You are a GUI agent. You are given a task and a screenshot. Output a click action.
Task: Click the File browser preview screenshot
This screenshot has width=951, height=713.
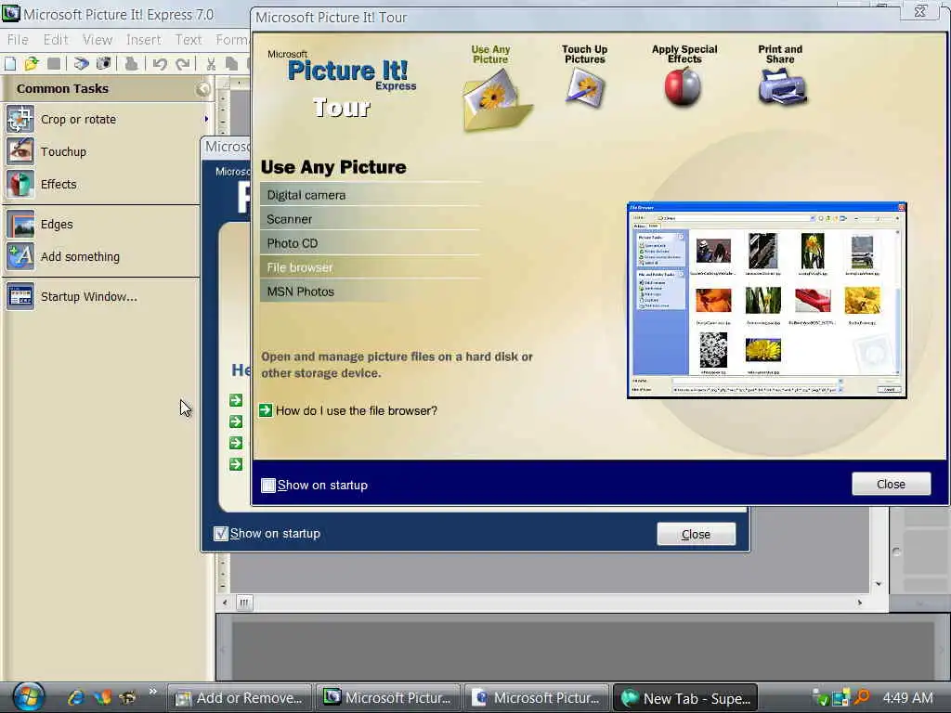click(x=767, y=300)
